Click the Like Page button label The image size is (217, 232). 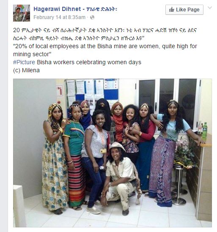coord(188,10)
